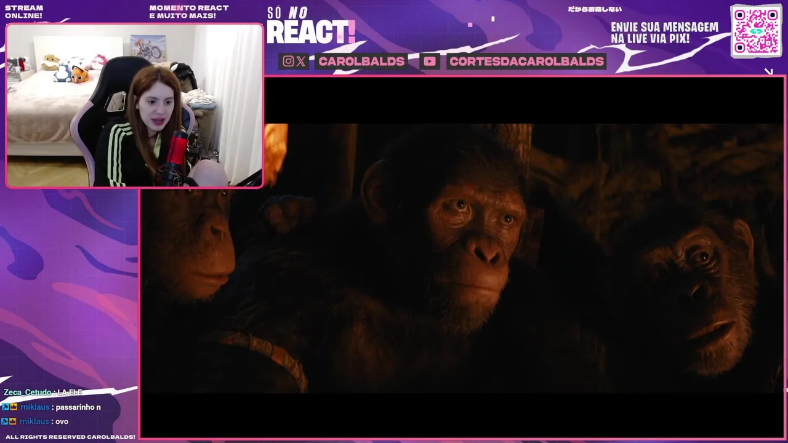Click the CORTESDACAROLBALDS channel label
This screenshot has width=788, height=443.
pos(526,61)
